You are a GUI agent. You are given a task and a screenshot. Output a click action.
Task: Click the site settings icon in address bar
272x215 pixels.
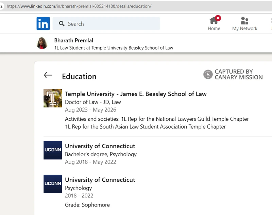click(1, 6)
